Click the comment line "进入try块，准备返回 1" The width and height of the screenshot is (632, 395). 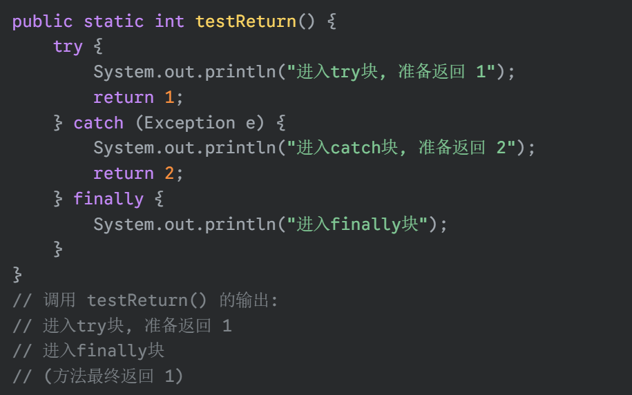137,326
